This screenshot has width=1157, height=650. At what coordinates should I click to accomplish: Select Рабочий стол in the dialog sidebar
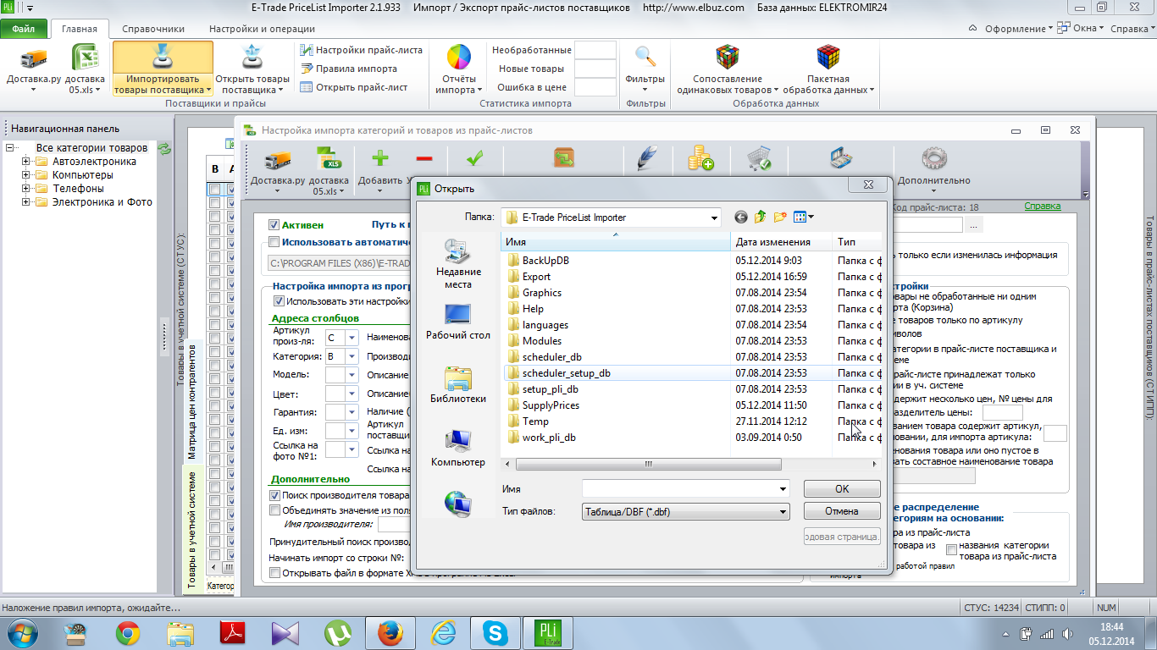tap(458, 322)
